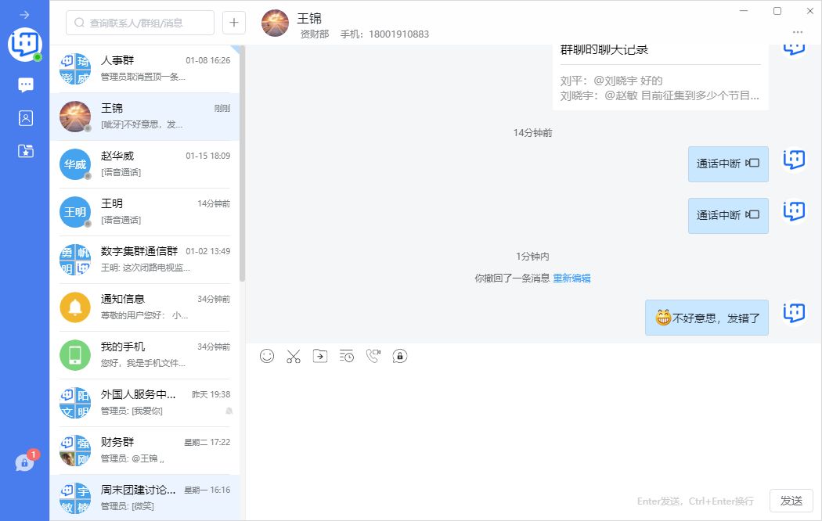Open the secure messages icon with badge
The image size is (822, 521).
[x=24, y=462]
